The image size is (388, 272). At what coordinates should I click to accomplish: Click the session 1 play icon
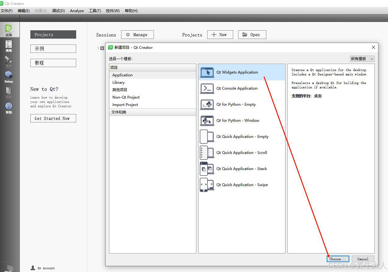102,48
